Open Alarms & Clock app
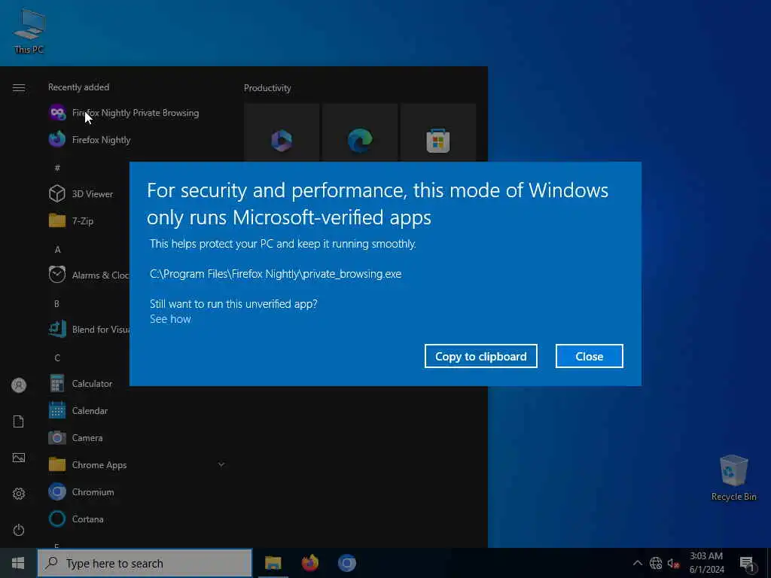The height and width of the screenshot is (578, 771). 89,275
